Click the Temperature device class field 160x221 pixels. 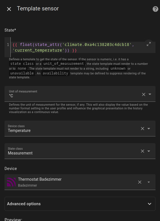(80, 129)
